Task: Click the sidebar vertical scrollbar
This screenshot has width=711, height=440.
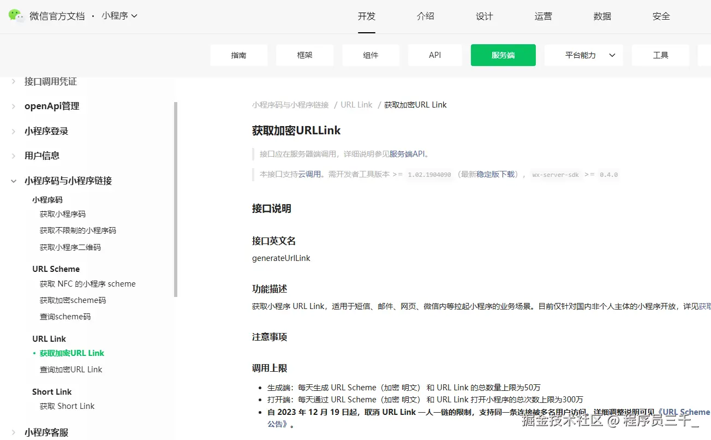Action: click(x=176, y=199)
